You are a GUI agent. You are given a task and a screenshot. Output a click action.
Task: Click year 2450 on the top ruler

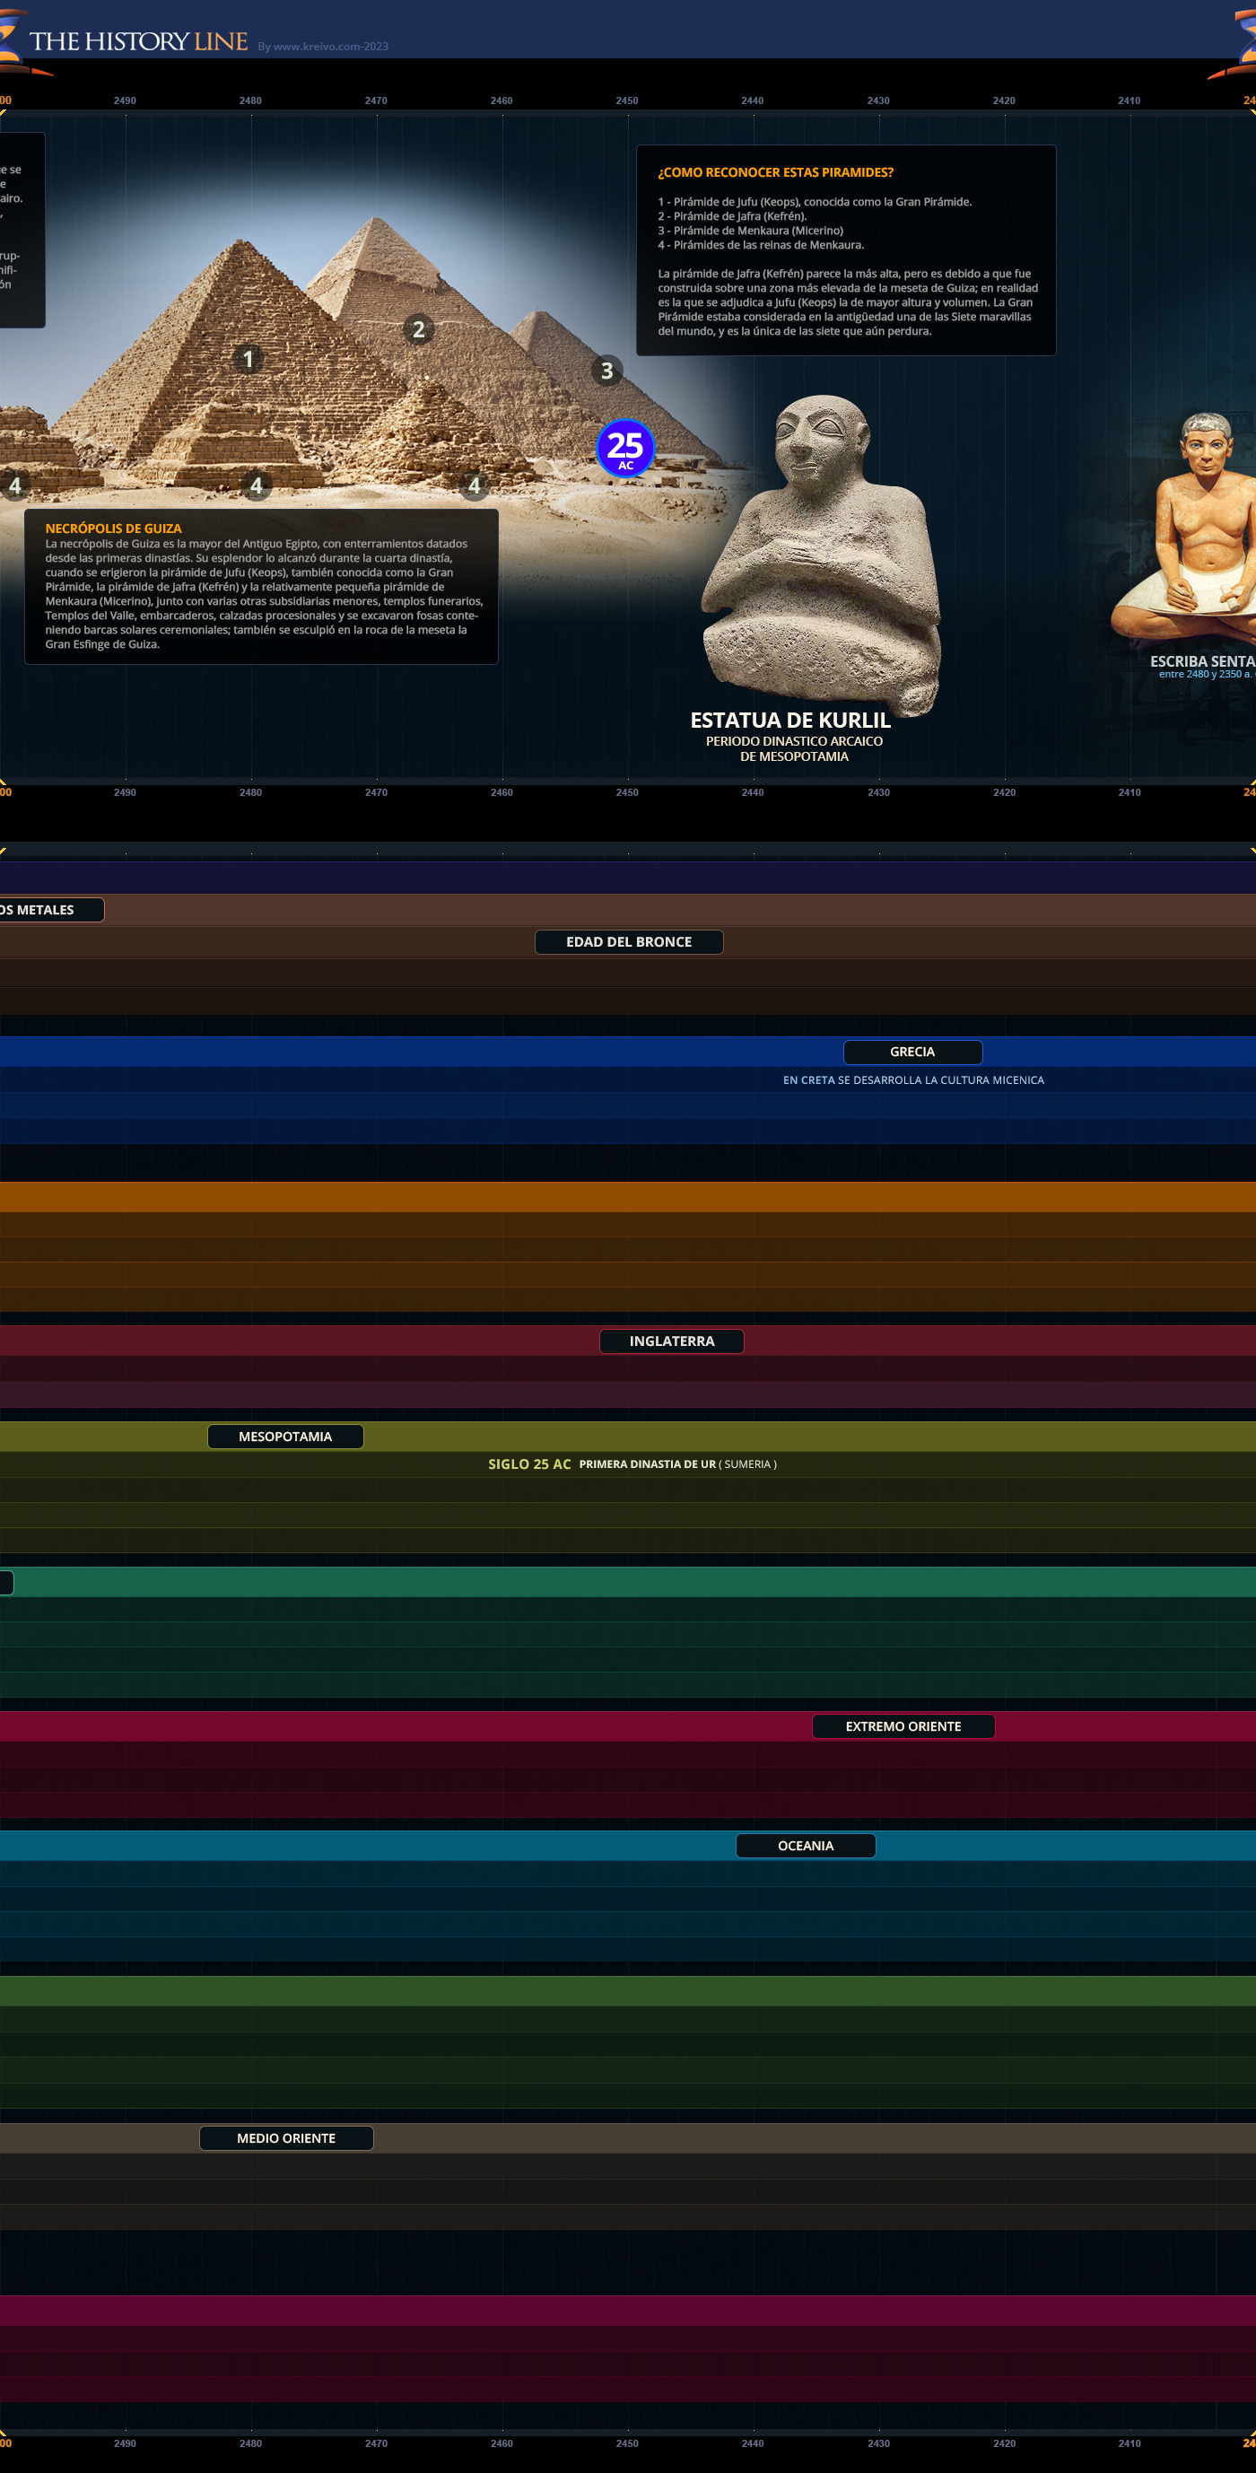point(626,100)
